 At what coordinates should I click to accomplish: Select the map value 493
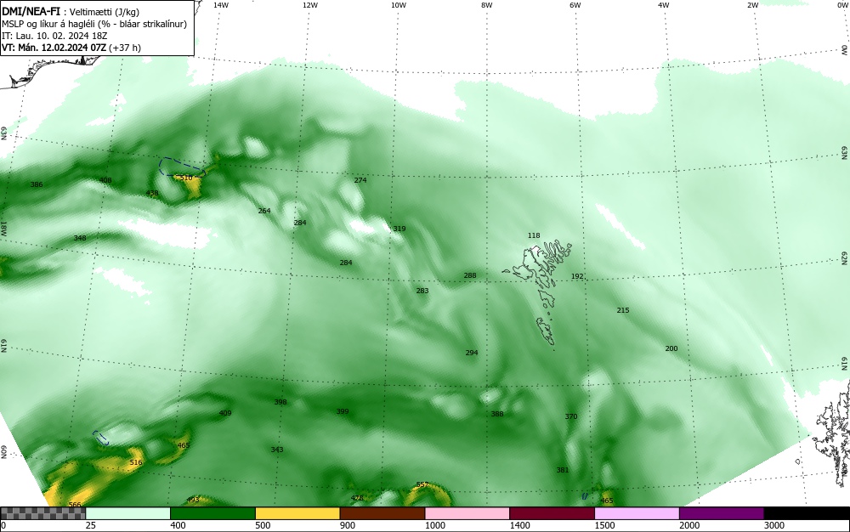click(193, 500)
